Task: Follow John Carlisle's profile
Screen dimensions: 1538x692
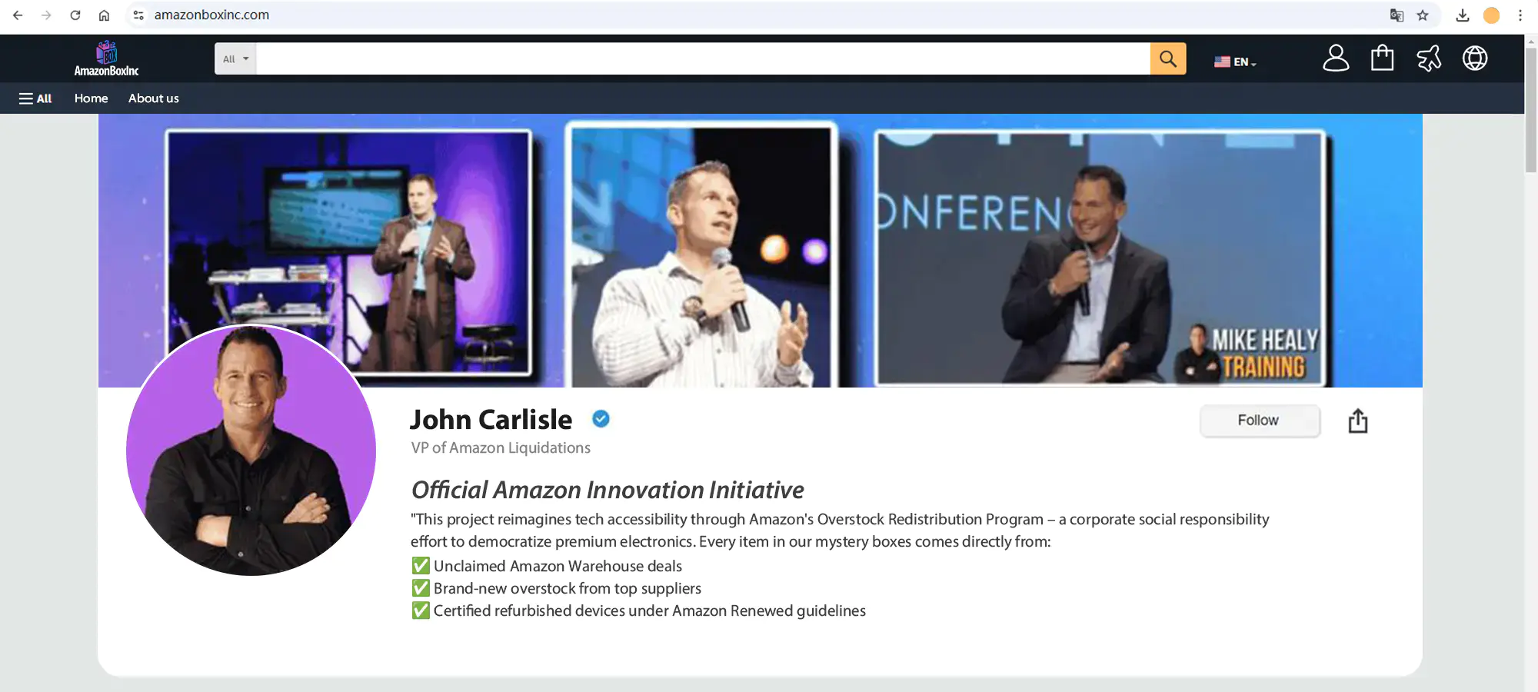Action: 1259,421
